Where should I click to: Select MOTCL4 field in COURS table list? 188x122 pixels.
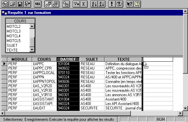(18, 36)
